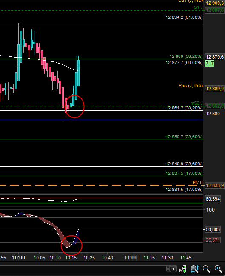Viewport: 225px width, 276px height.
Task: Click the 60,594 indicator value box
Action: tap(213, 199)
